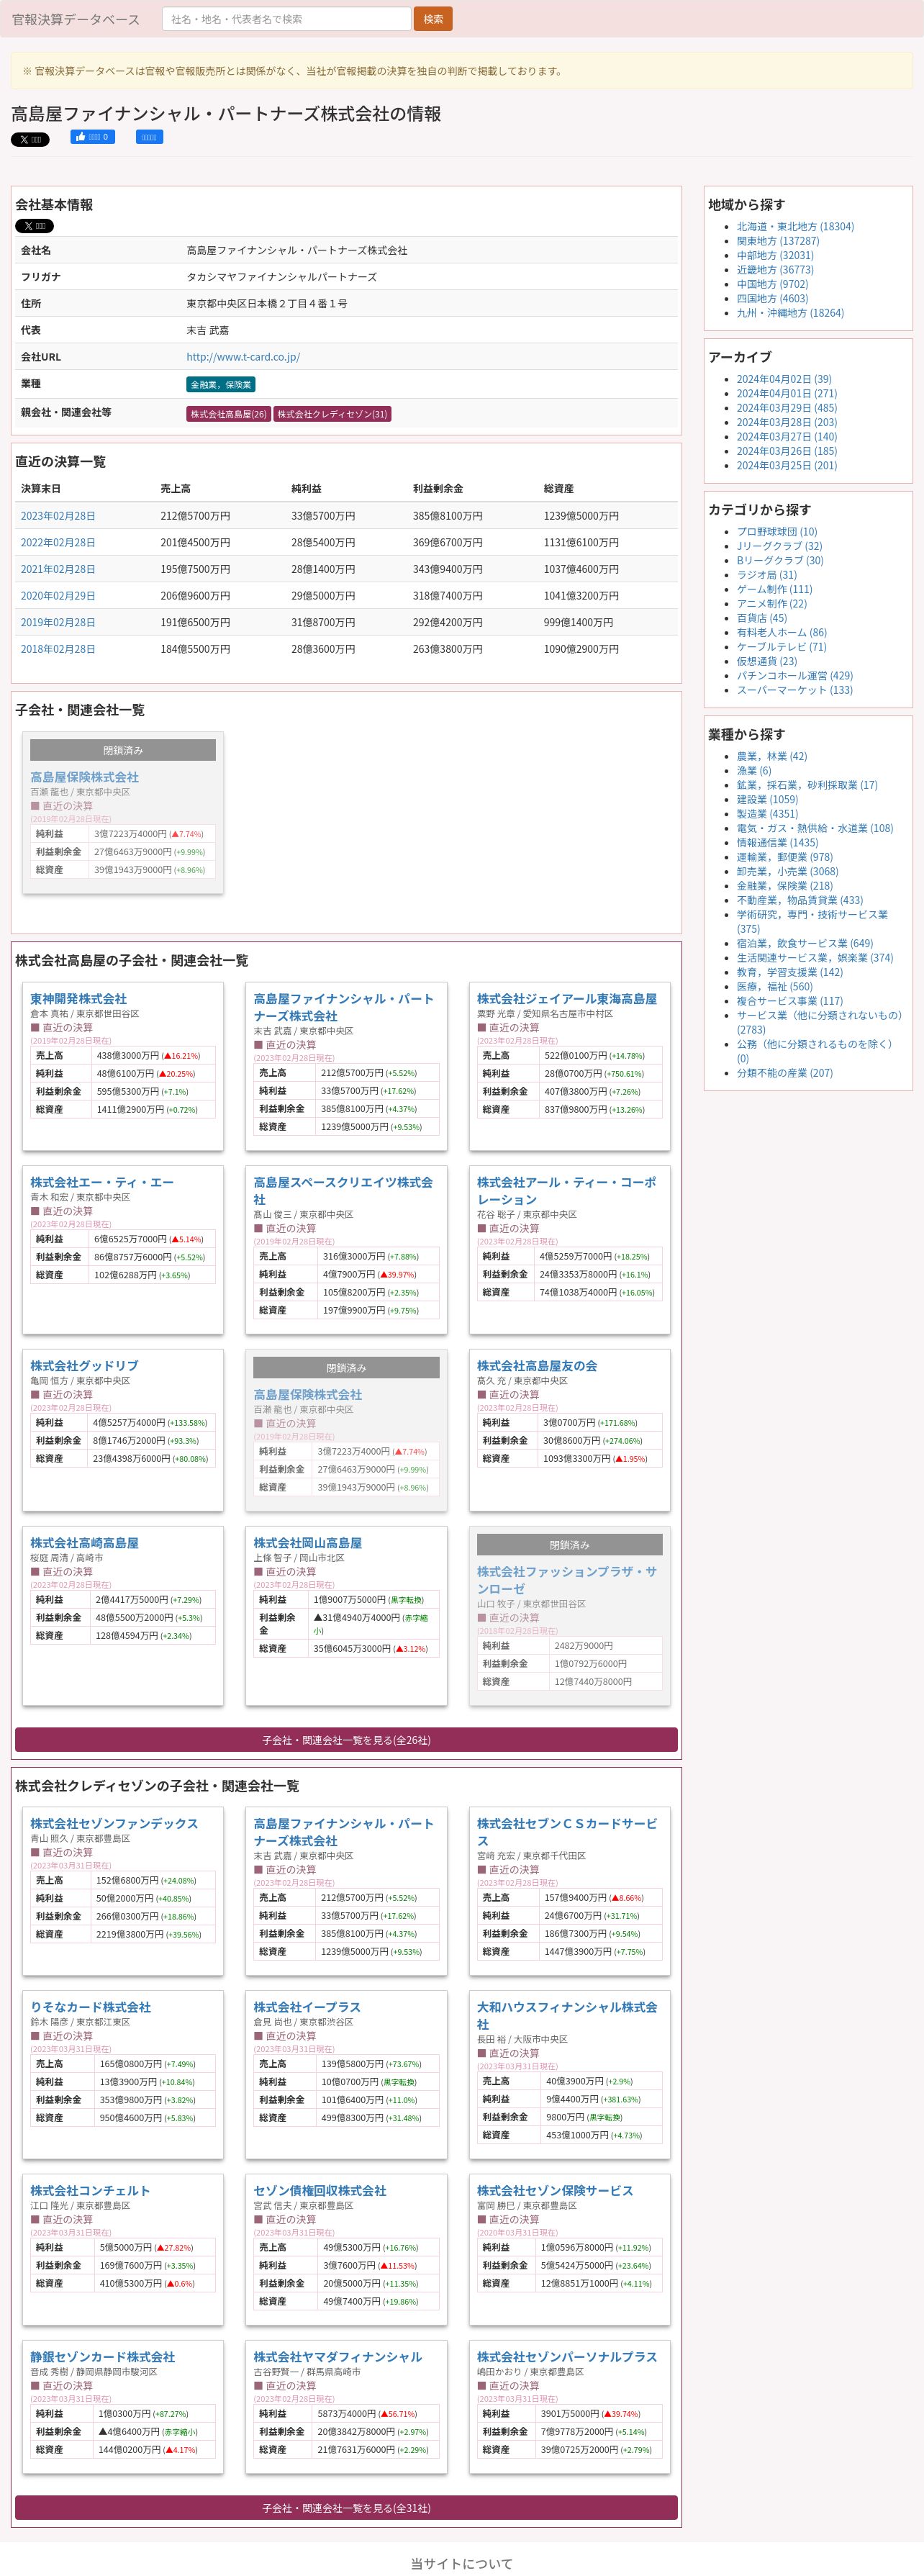Open the 農業，林業 (42) industry link
Image resolution: width=924 pixels, height=2576 pixels.
click(x=772, y=756)
